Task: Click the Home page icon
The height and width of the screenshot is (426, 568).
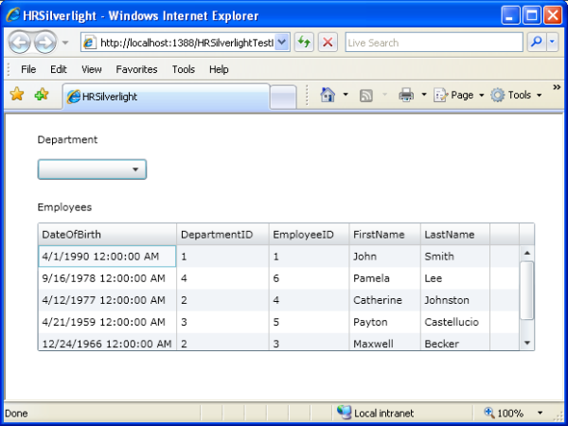Action: [x=328, y=95]
